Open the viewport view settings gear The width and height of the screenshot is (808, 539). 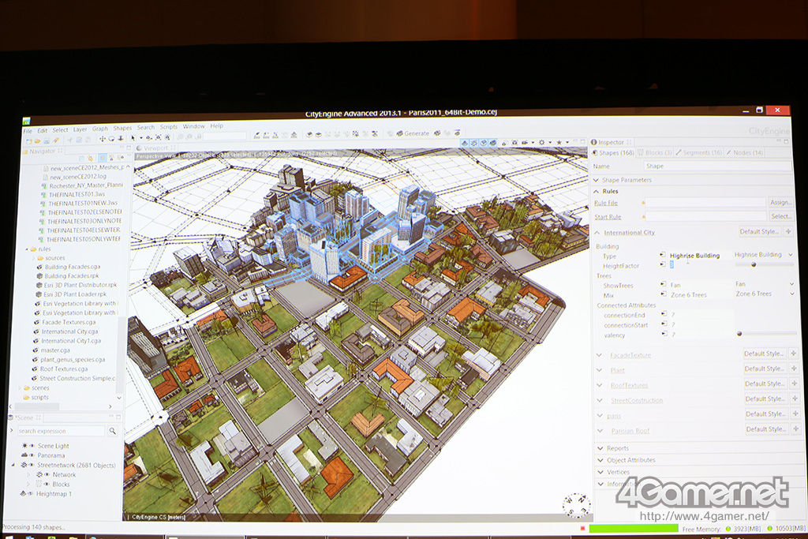pyautogui.click(x=542, y=143)
